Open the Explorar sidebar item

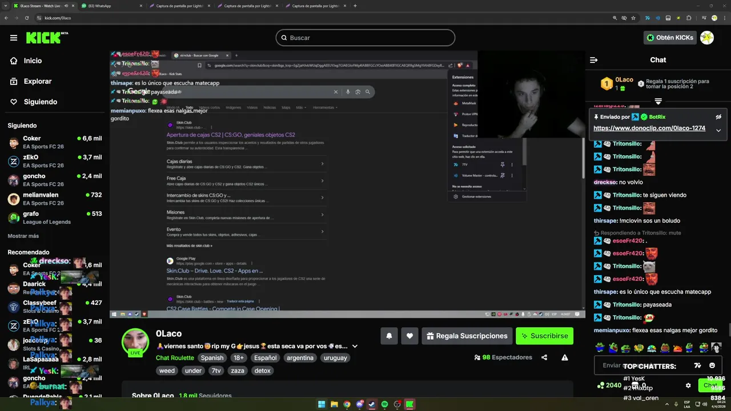(38, 81)
